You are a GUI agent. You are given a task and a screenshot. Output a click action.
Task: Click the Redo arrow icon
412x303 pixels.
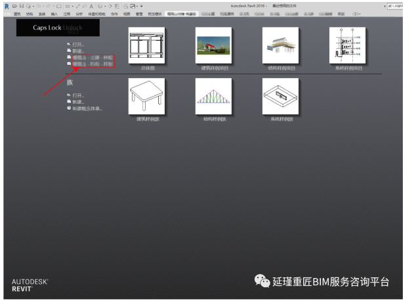coord(49,6)
